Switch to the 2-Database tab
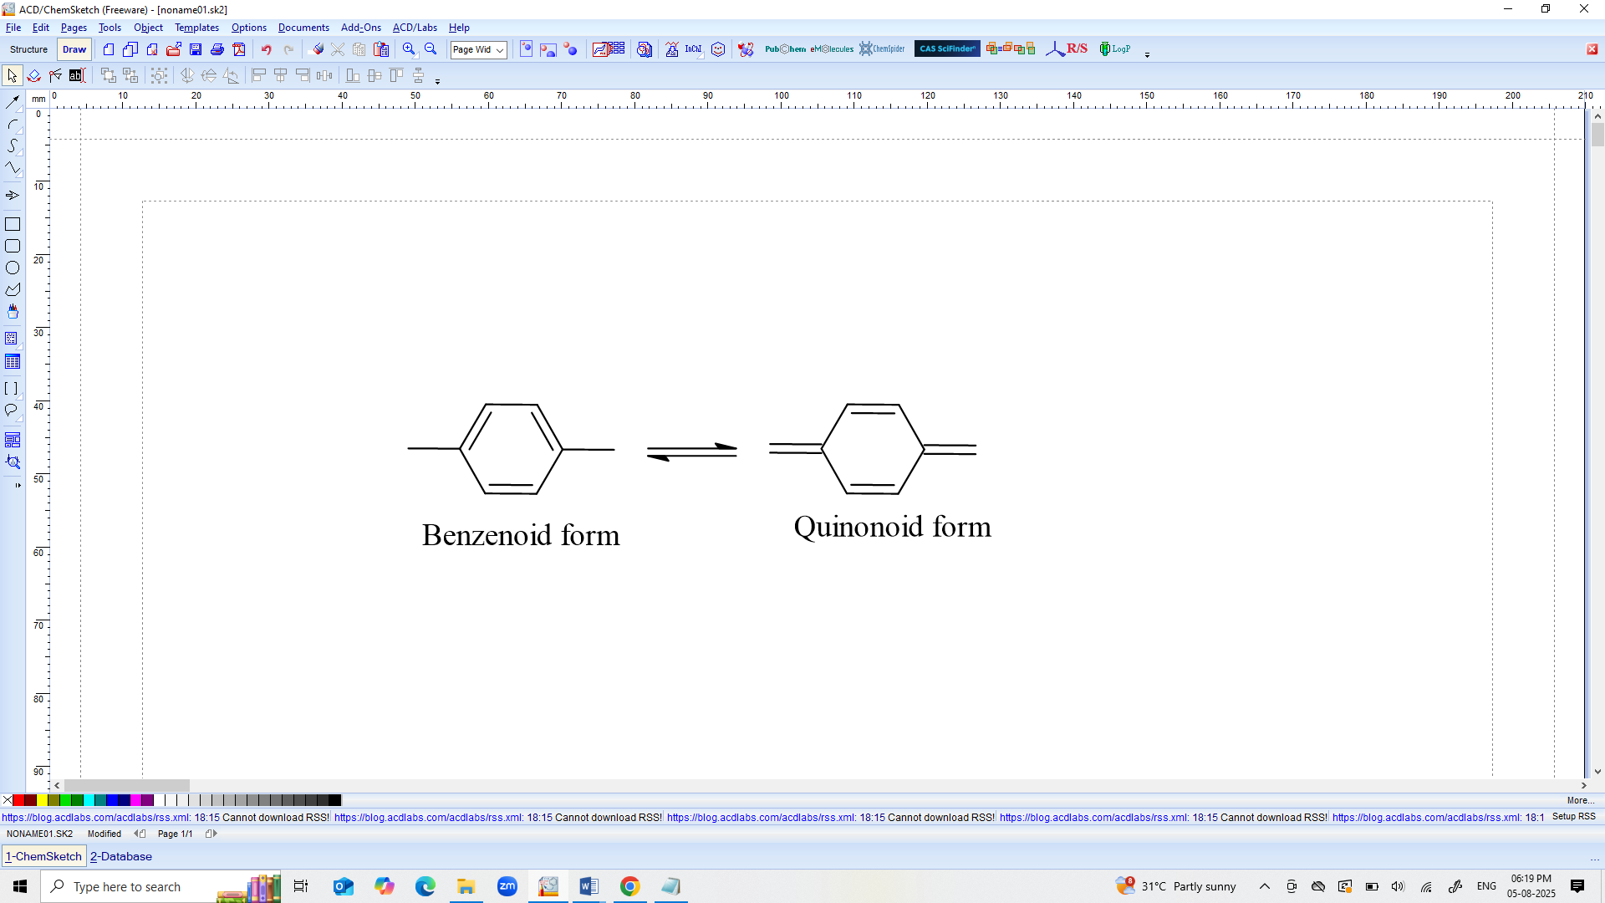The width and height of the screenshot is (1605, 903). [x=121, y=856]
